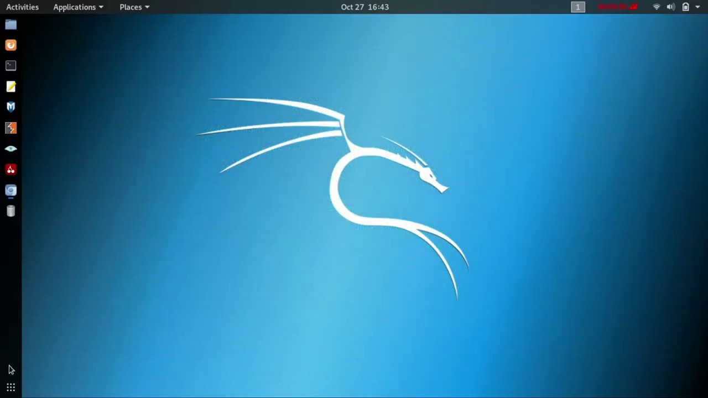Open the Applications menu
Screen dimensions: 708x398
[x=78, y=7]
